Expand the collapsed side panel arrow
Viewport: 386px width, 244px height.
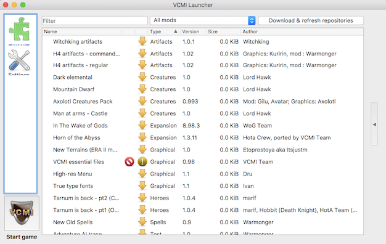coord(374,124)
